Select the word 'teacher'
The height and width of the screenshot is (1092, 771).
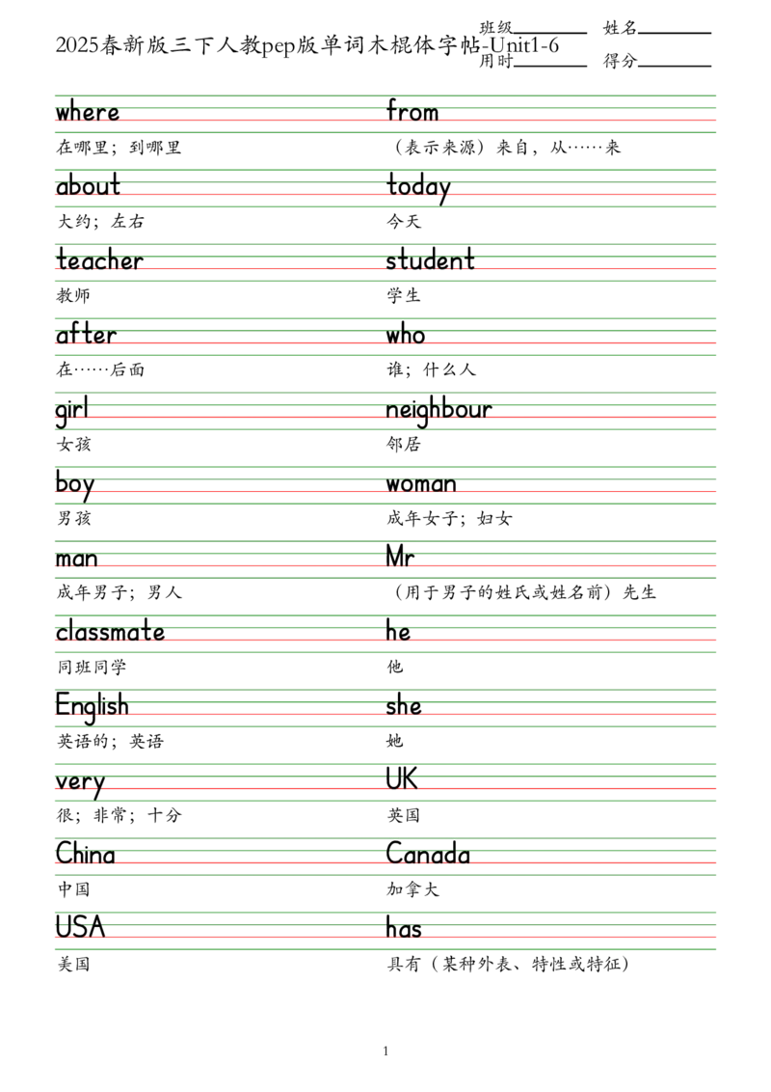point(99,261)
